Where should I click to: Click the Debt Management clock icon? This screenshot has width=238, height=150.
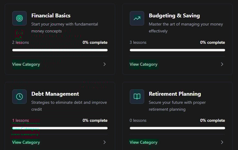[19, 96]
